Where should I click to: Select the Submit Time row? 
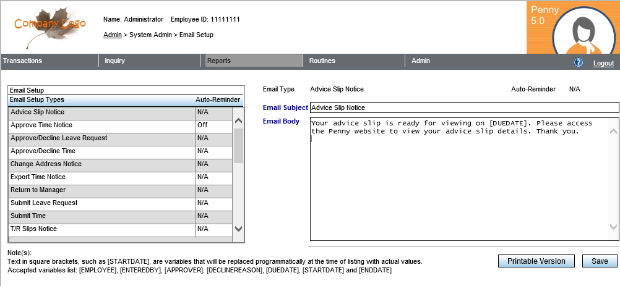pyautogui.click(x=120, y=217)
